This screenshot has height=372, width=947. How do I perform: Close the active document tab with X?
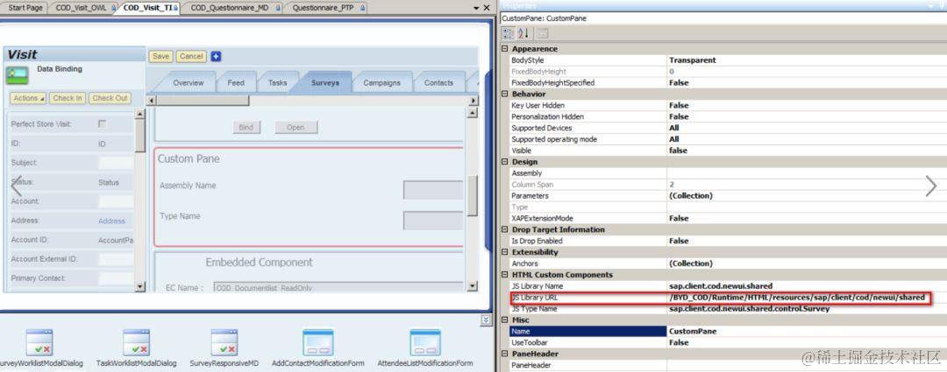pyautogui.click(x=486, y=8)
